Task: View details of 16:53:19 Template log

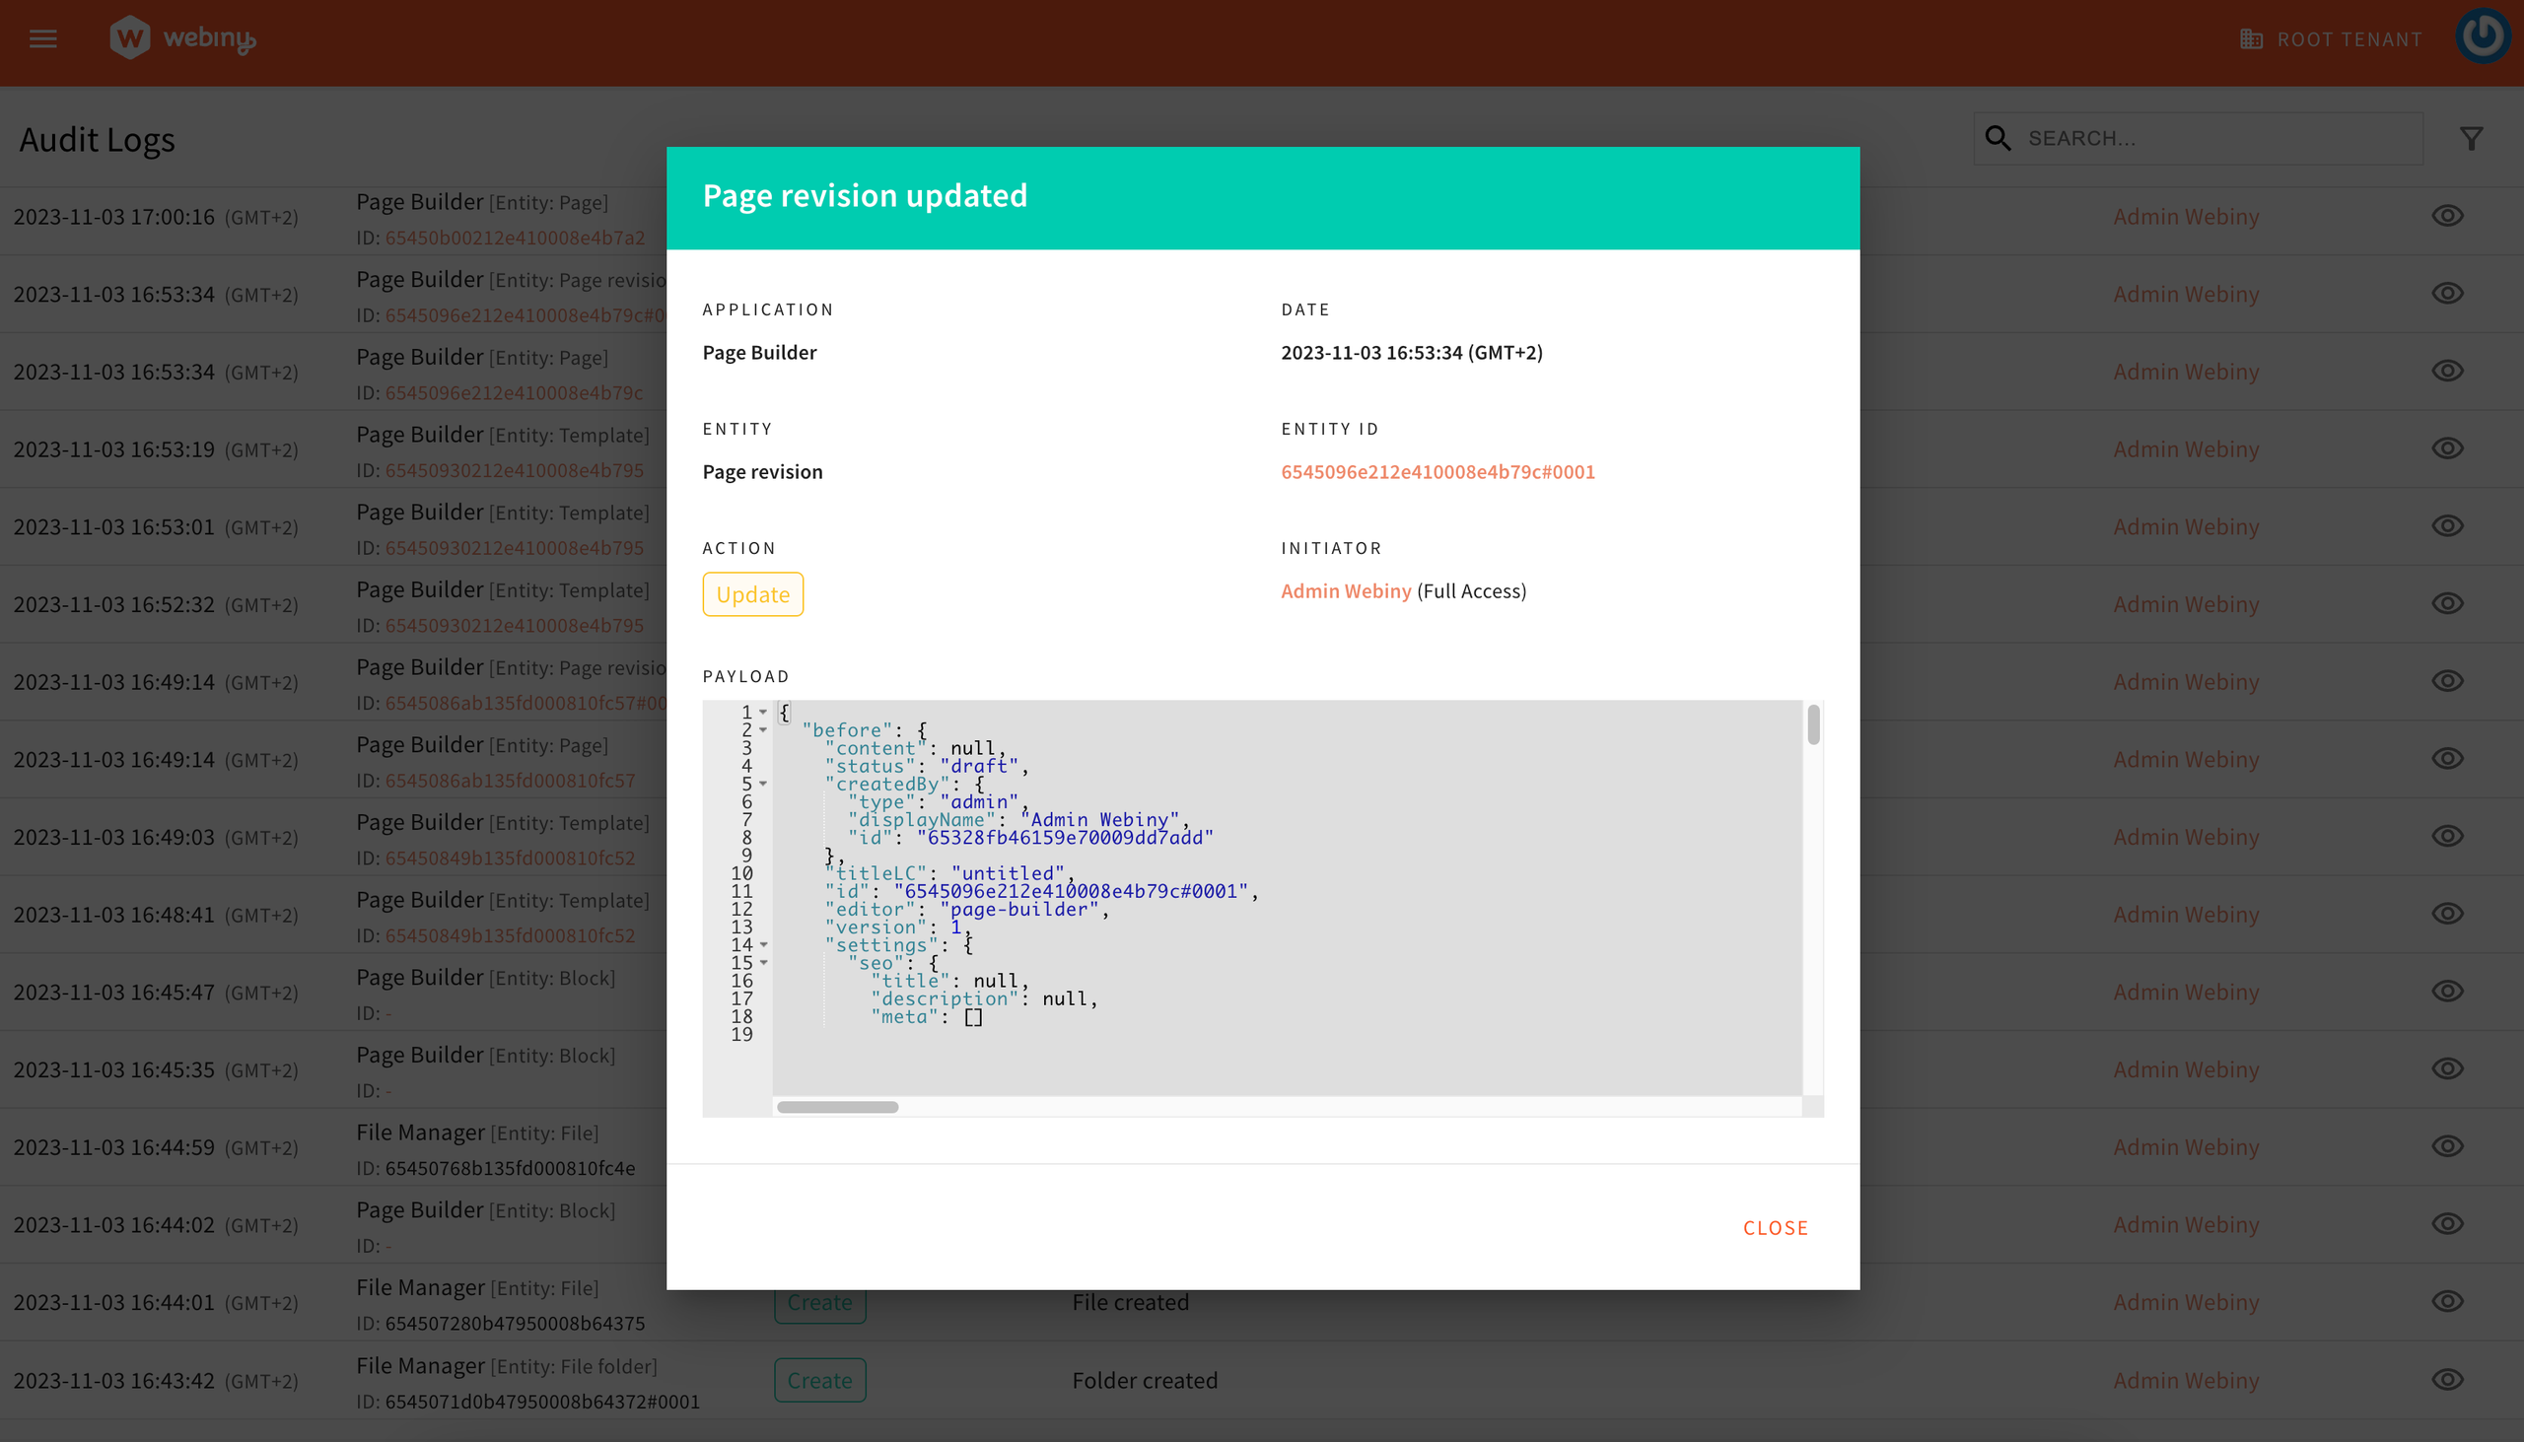Action: click(2447, 448)
